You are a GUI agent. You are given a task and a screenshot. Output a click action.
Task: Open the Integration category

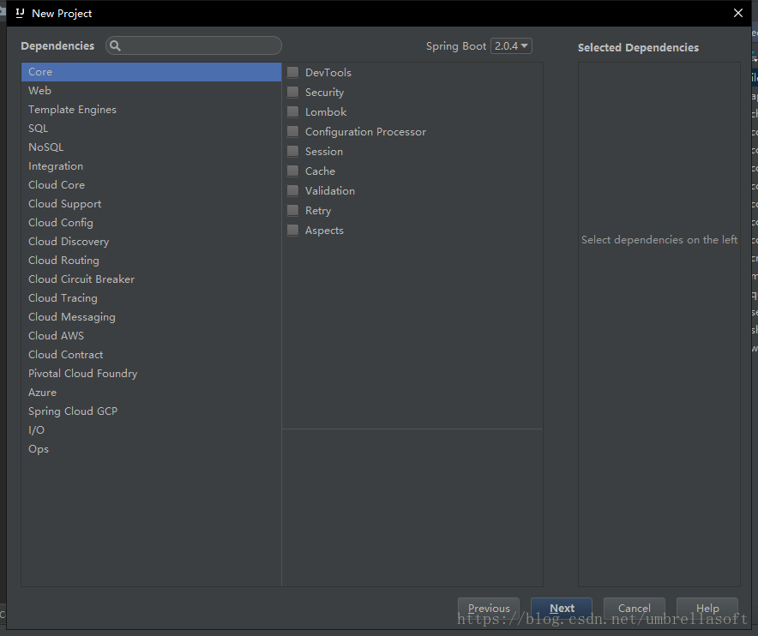pyautogui.click(x=151, y=166)
